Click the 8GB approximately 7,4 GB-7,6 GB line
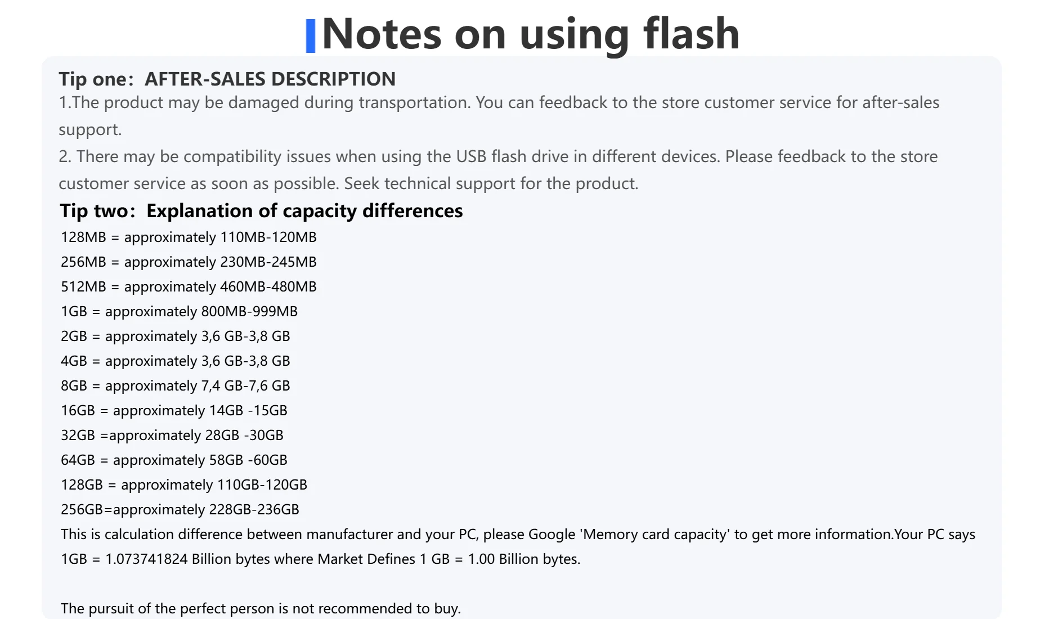Image resolution: width=1049 pixels, height=619 pixels. point(175,385)
